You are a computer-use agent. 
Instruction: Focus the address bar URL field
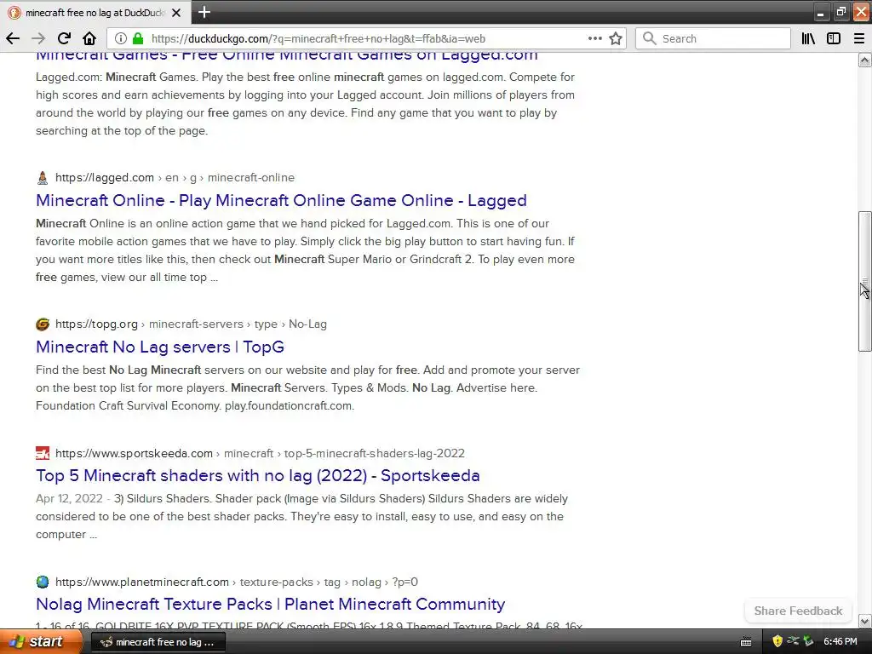point(367,38)
